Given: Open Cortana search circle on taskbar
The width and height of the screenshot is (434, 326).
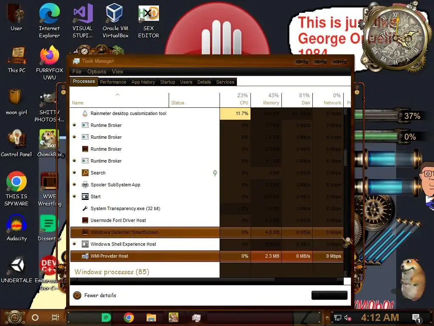Looking at the screenshot, I should coord(35,318).
